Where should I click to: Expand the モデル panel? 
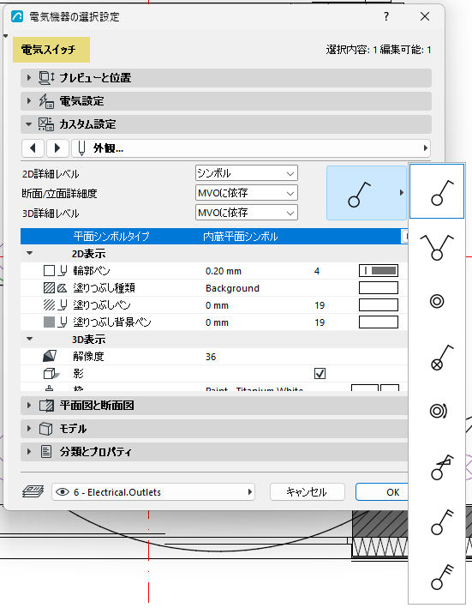coord(28,429)
